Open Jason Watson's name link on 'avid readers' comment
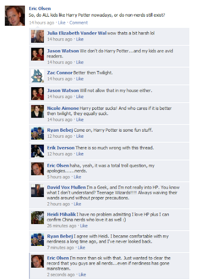Viewport: 201px width, 279px height. pos(63,51)
